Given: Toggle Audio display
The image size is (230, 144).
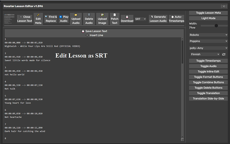Looking at the screenshot, I should 208,66.
